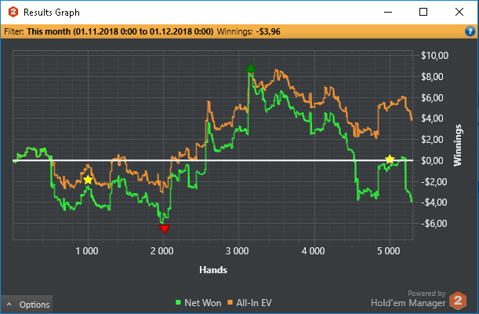The width and height of the screenshot is (479, 314).
Task: Click the 2 000 hands axis label
Action: point(162,251)
